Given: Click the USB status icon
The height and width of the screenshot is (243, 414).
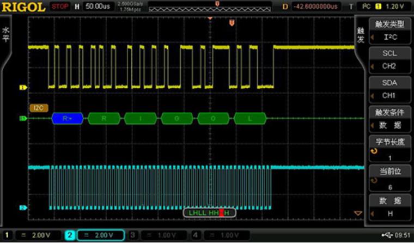Looking at the screenshot, I should (x=387, y=235).
